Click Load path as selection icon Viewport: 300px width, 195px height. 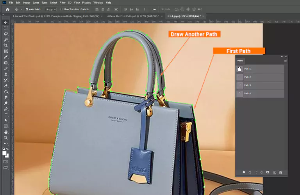point(256,172)
